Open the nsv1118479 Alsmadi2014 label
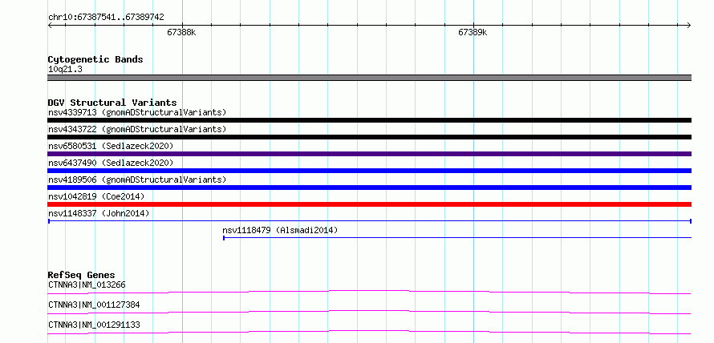This screenshot has width=714, height=343. pos(280,230)
